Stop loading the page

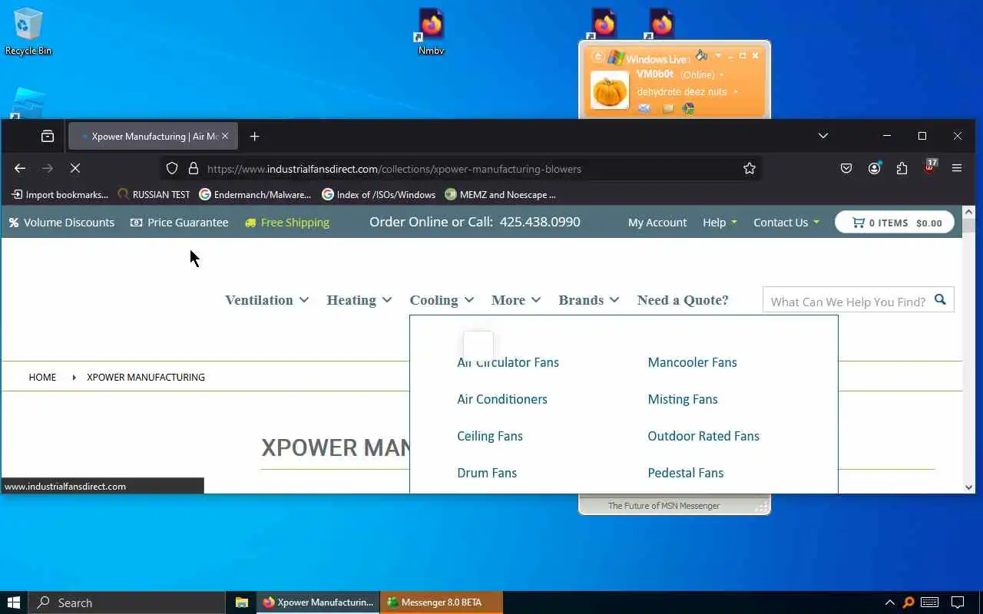pos(75,169)
